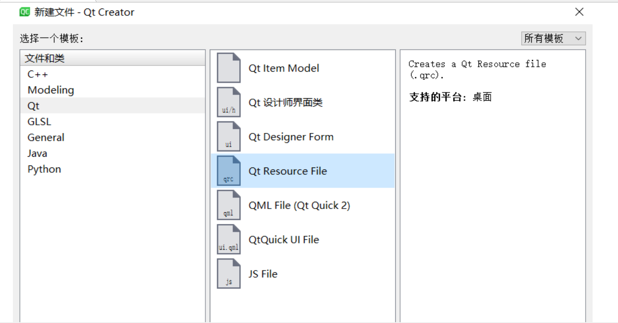Choose the Qt Item Model template
618x323 pixels.
303,68
